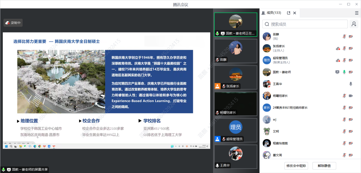Click the cloud recording icon on 张扬家长 row
361x173 pixels.
[x=338, y=48]
